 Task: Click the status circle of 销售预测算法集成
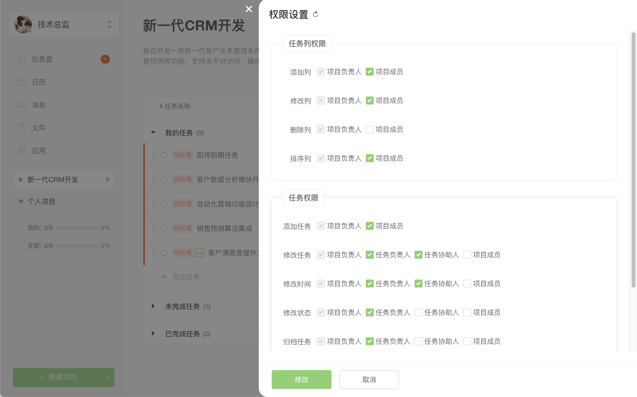pyautogui.click(x=164, y=228)
